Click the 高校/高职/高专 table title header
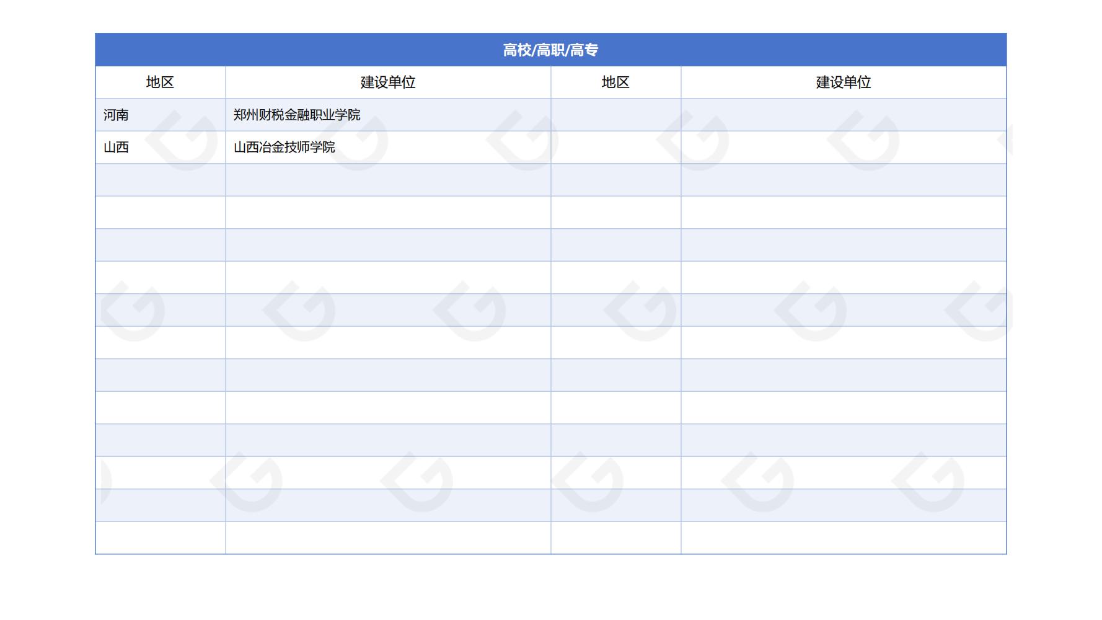The height and width of the screenshot is (620, 1102). 550,50
